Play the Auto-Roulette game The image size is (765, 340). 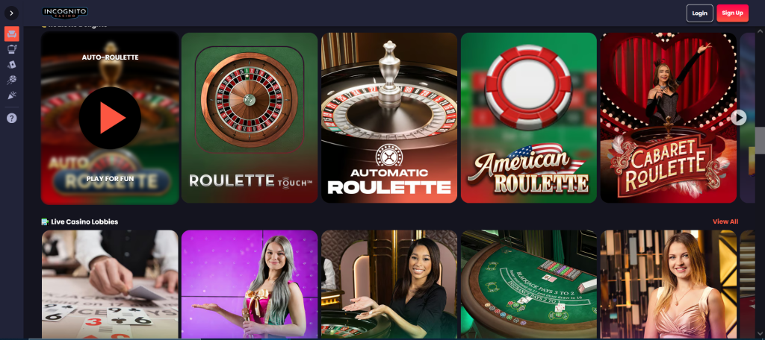tap(110, 118)
